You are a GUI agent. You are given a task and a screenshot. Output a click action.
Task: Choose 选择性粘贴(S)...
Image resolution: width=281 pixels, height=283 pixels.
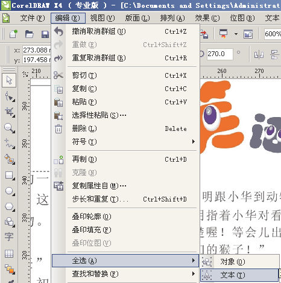pyautogui.click(x=125, y=115)
